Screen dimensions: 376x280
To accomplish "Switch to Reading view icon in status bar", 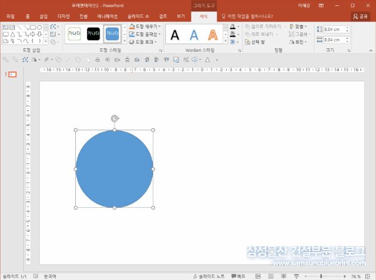I will (x=283, y=276).
